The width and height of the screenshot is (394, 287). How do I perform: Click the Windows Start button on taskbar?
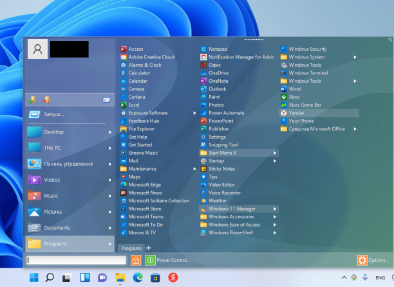(34, 277)
